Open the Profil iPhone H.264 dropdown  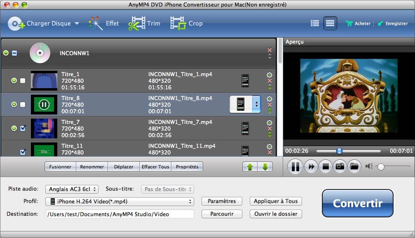[x=120, y=201]
